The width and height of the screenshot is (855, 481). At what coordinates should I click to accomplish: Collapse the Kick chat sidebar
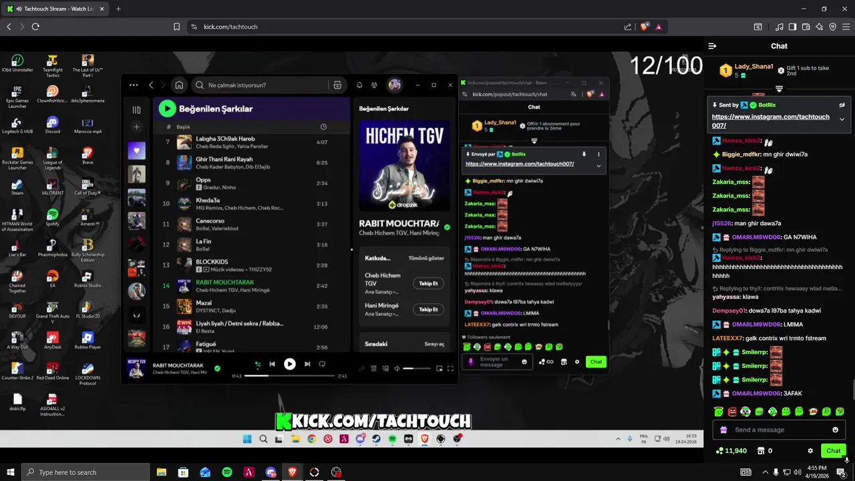tap(712, 46)
